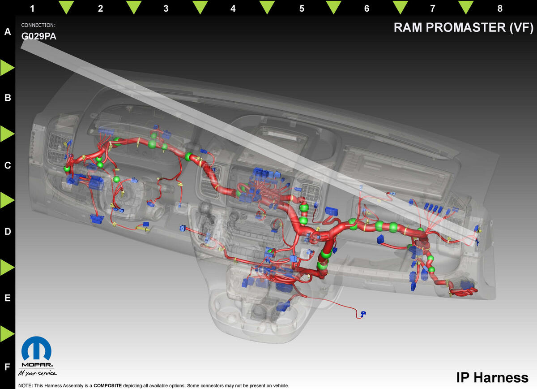This screenshot has width=537, height=389.
Task: Select grid column label 6
Action: coord(367,8)
